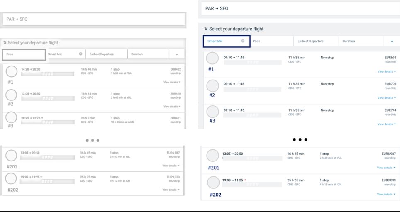Click the 12 h 45 min at AMS stopover text
The height and width of the screenshot is (212, 400).
[x=122, y=122]
